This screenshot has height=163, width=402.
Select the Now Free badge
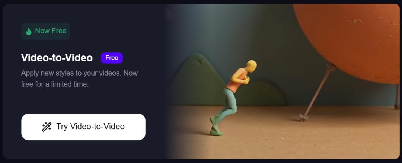[x=46, y=31]
